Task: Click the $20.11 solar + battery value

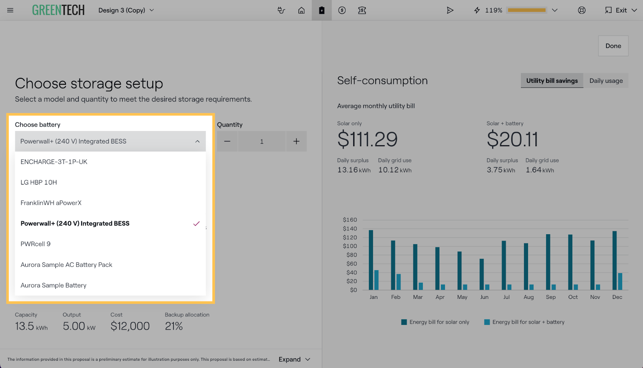Action: tap(512, 139)
